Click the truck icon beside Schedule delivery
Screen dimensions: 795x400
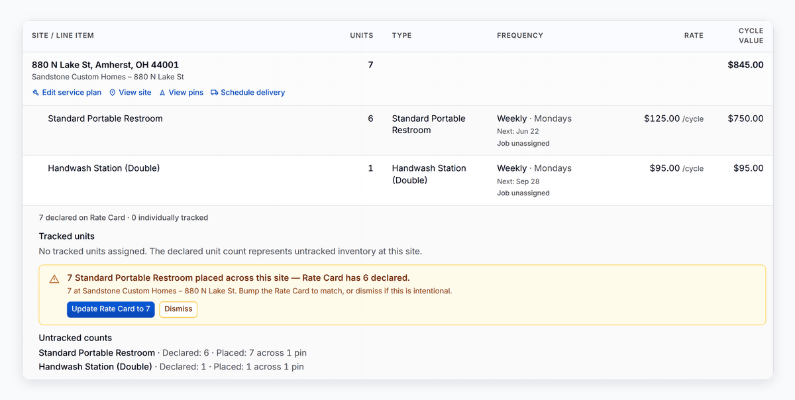(215, 93)
